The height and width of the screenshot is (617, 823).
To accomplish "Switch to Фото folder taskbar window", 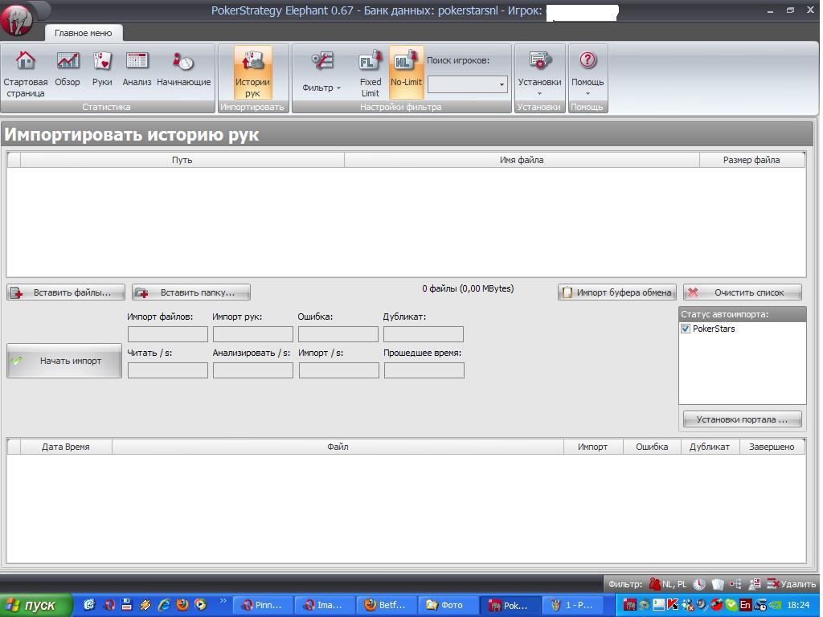I will click(448, 606).
